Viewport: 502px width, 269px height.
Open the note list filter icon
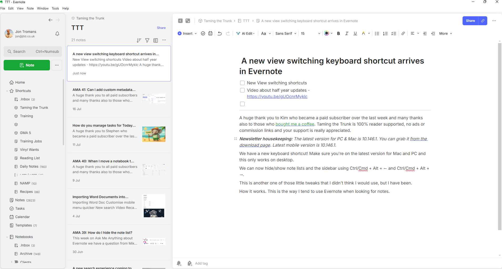pyautogui.click(x=147, y=40)
